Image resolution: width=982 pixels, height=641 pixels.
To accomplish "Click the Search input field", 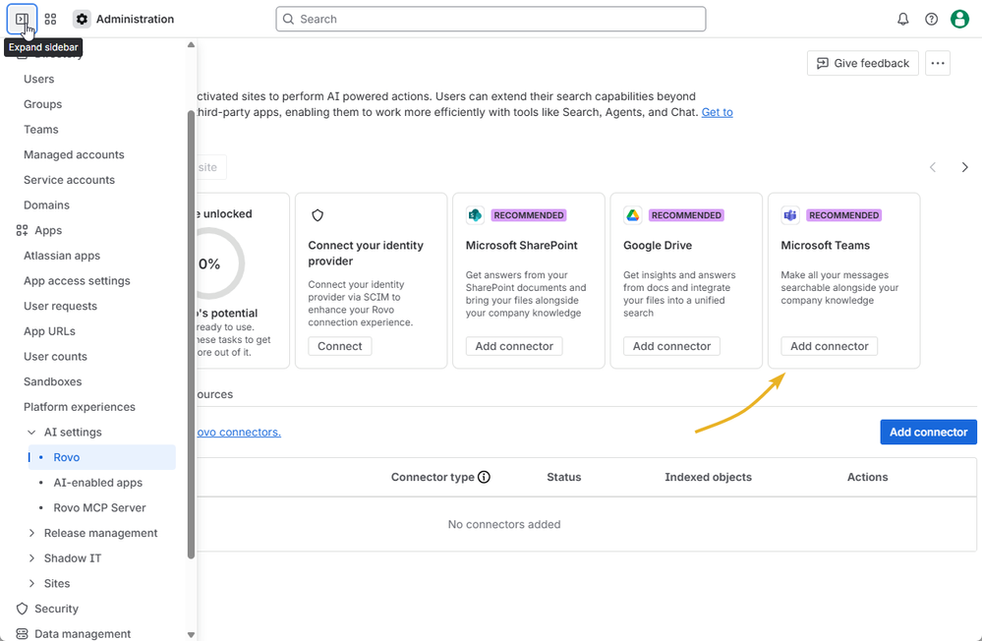I will point(491,19).
